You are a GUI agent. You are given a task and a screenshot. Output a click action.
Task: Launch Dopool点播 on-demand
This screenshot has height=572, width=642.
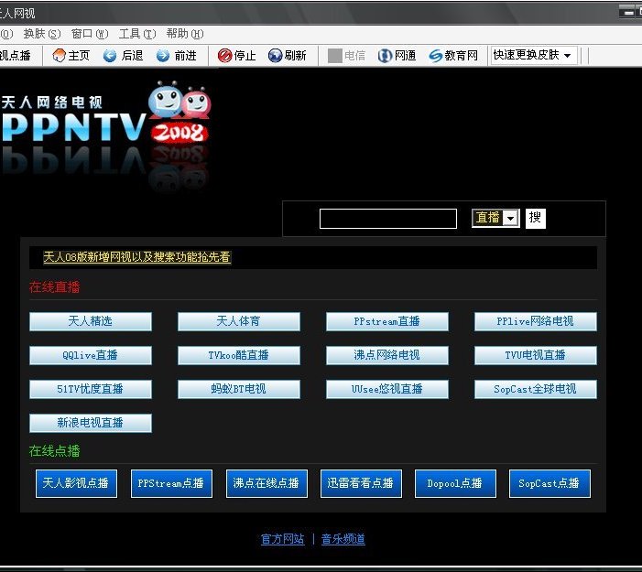(x=455, y=483)
